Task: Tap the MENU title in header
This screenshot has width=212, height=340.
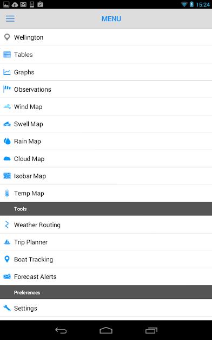Action: tap(111, 19)
